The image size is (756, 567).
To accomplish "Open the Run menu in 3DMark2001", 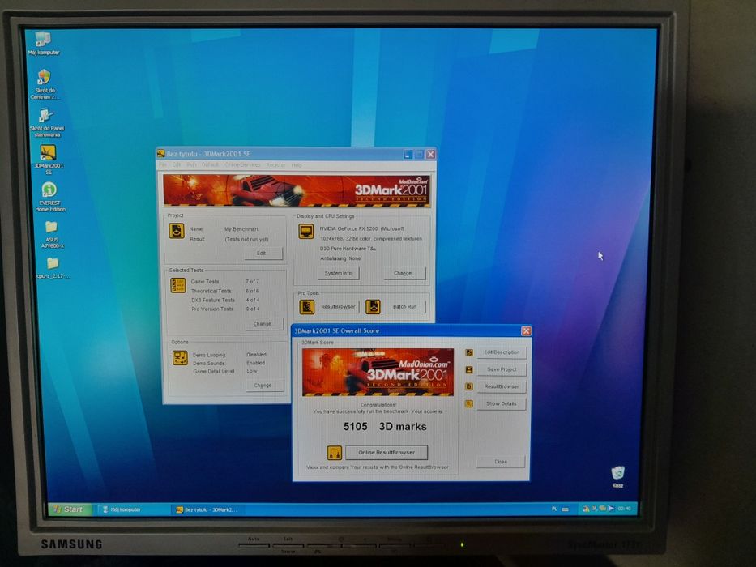I will pos(191,165).
